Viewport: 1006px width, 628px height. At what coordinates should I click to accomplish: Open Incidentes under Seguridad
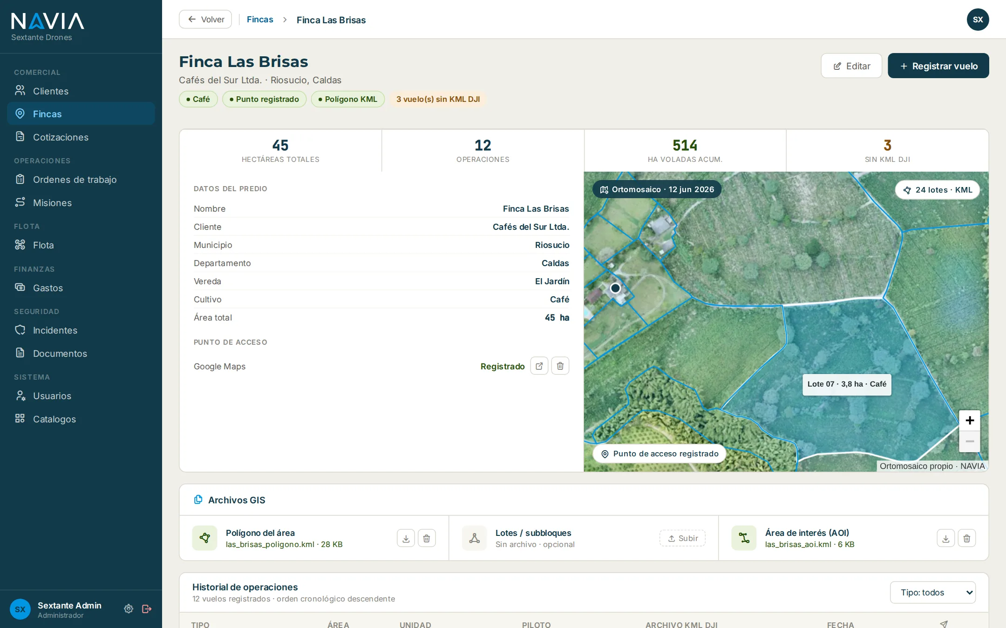coord(81,330)
